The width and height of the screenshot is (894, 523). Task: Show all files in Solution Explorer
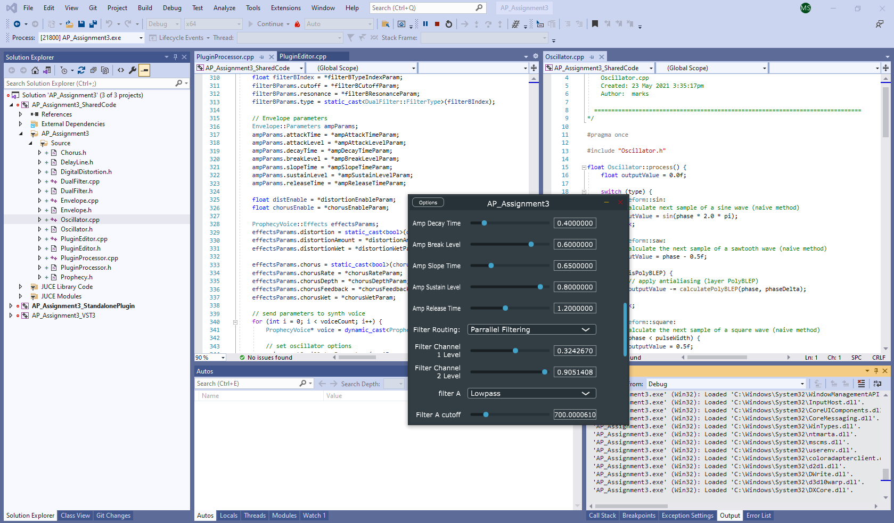tap(105, 70)
